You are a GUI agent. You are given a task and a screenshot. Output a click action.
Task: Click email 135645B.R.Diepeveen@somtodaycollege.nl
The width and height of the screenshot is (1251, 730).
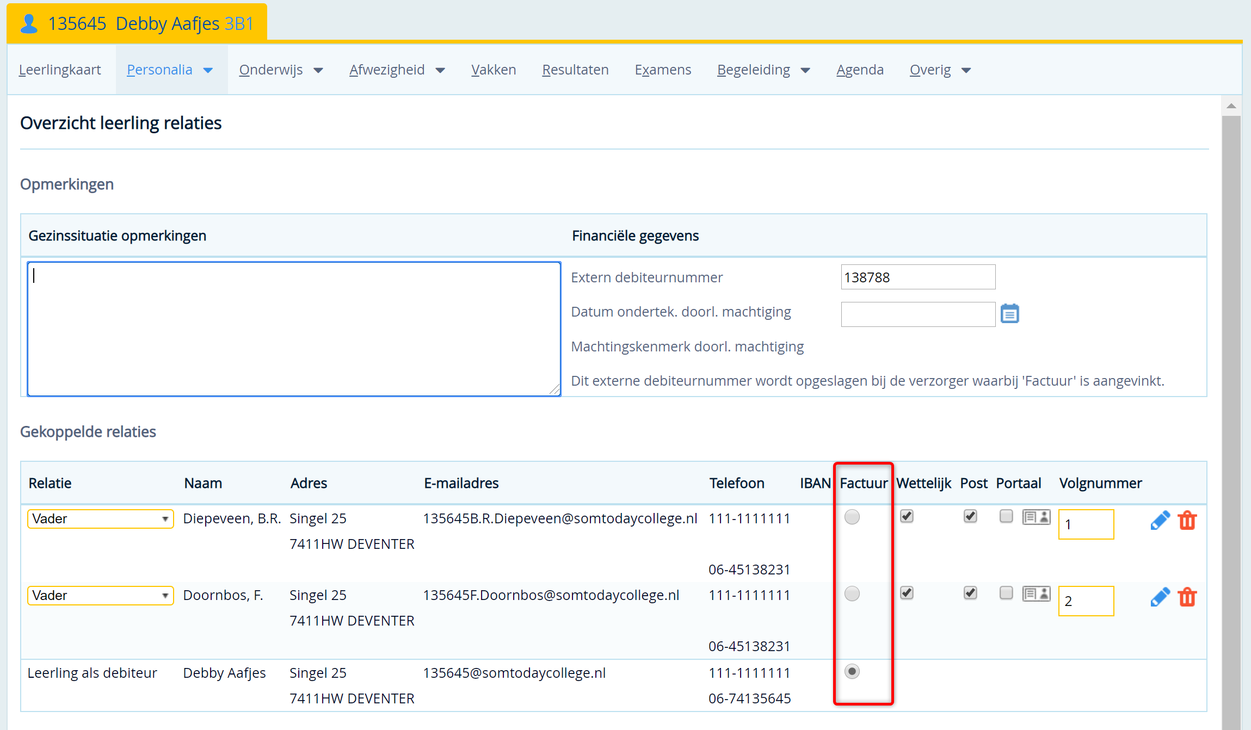560,518
